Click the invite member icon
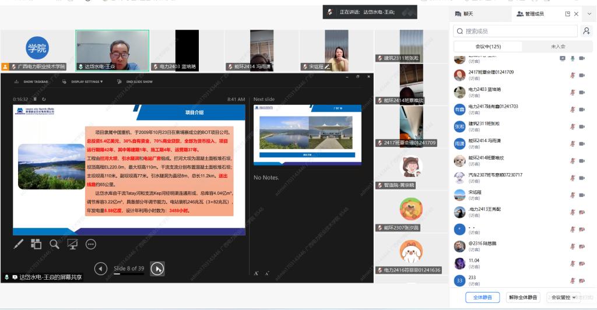 (587, 31)
